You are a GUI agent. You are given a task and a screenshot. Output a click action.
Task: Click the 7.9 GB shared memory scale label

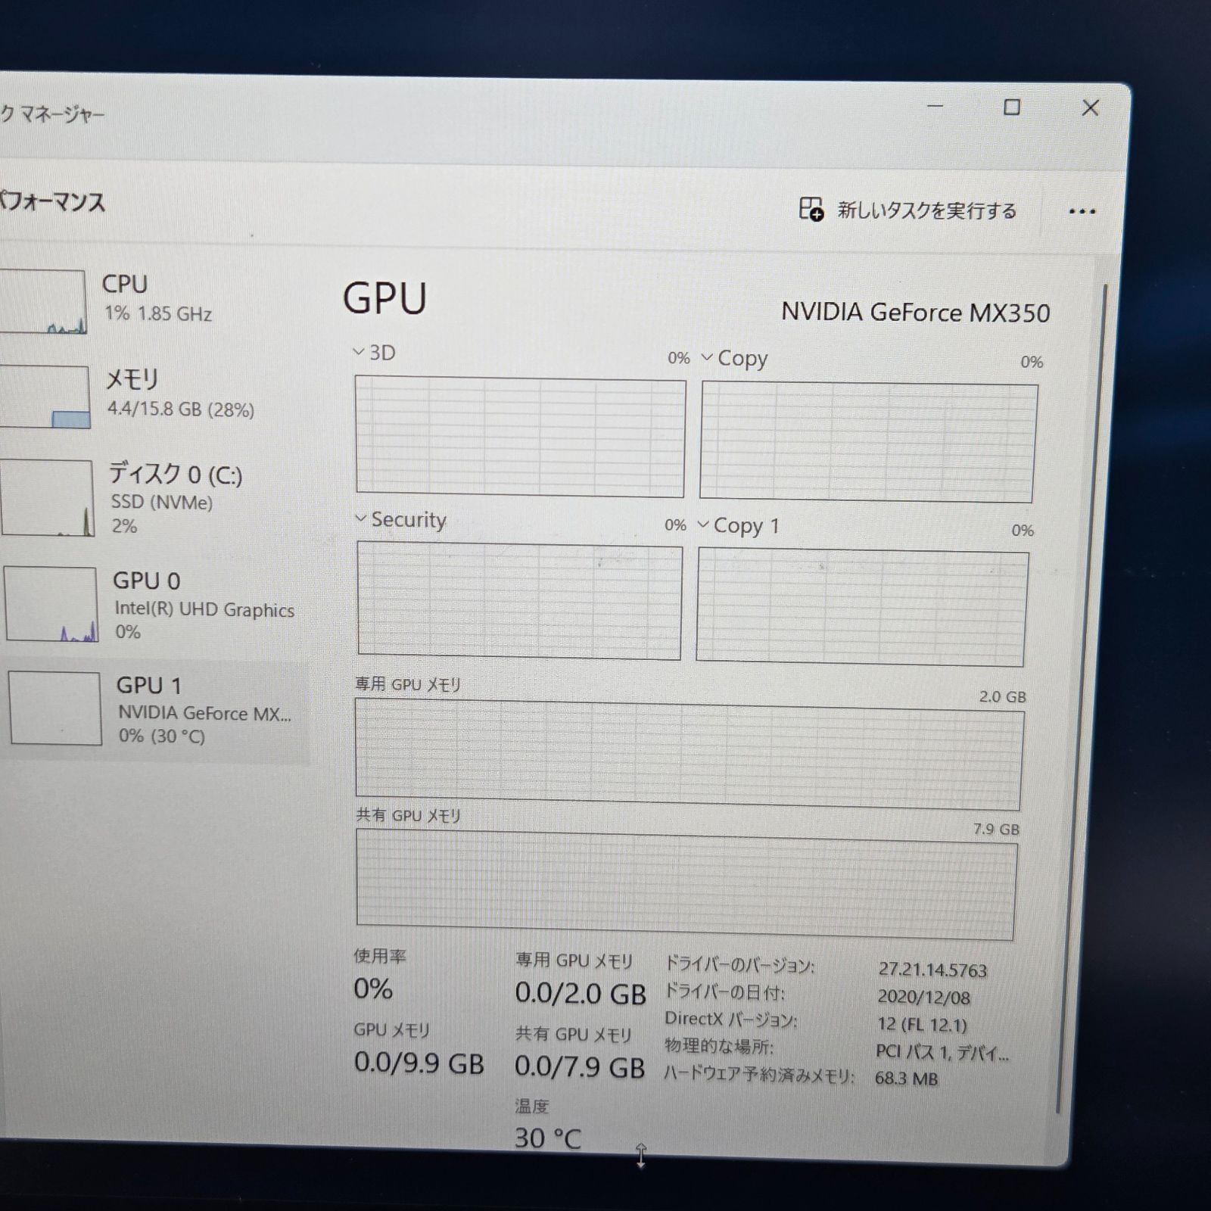coord(996,829)
